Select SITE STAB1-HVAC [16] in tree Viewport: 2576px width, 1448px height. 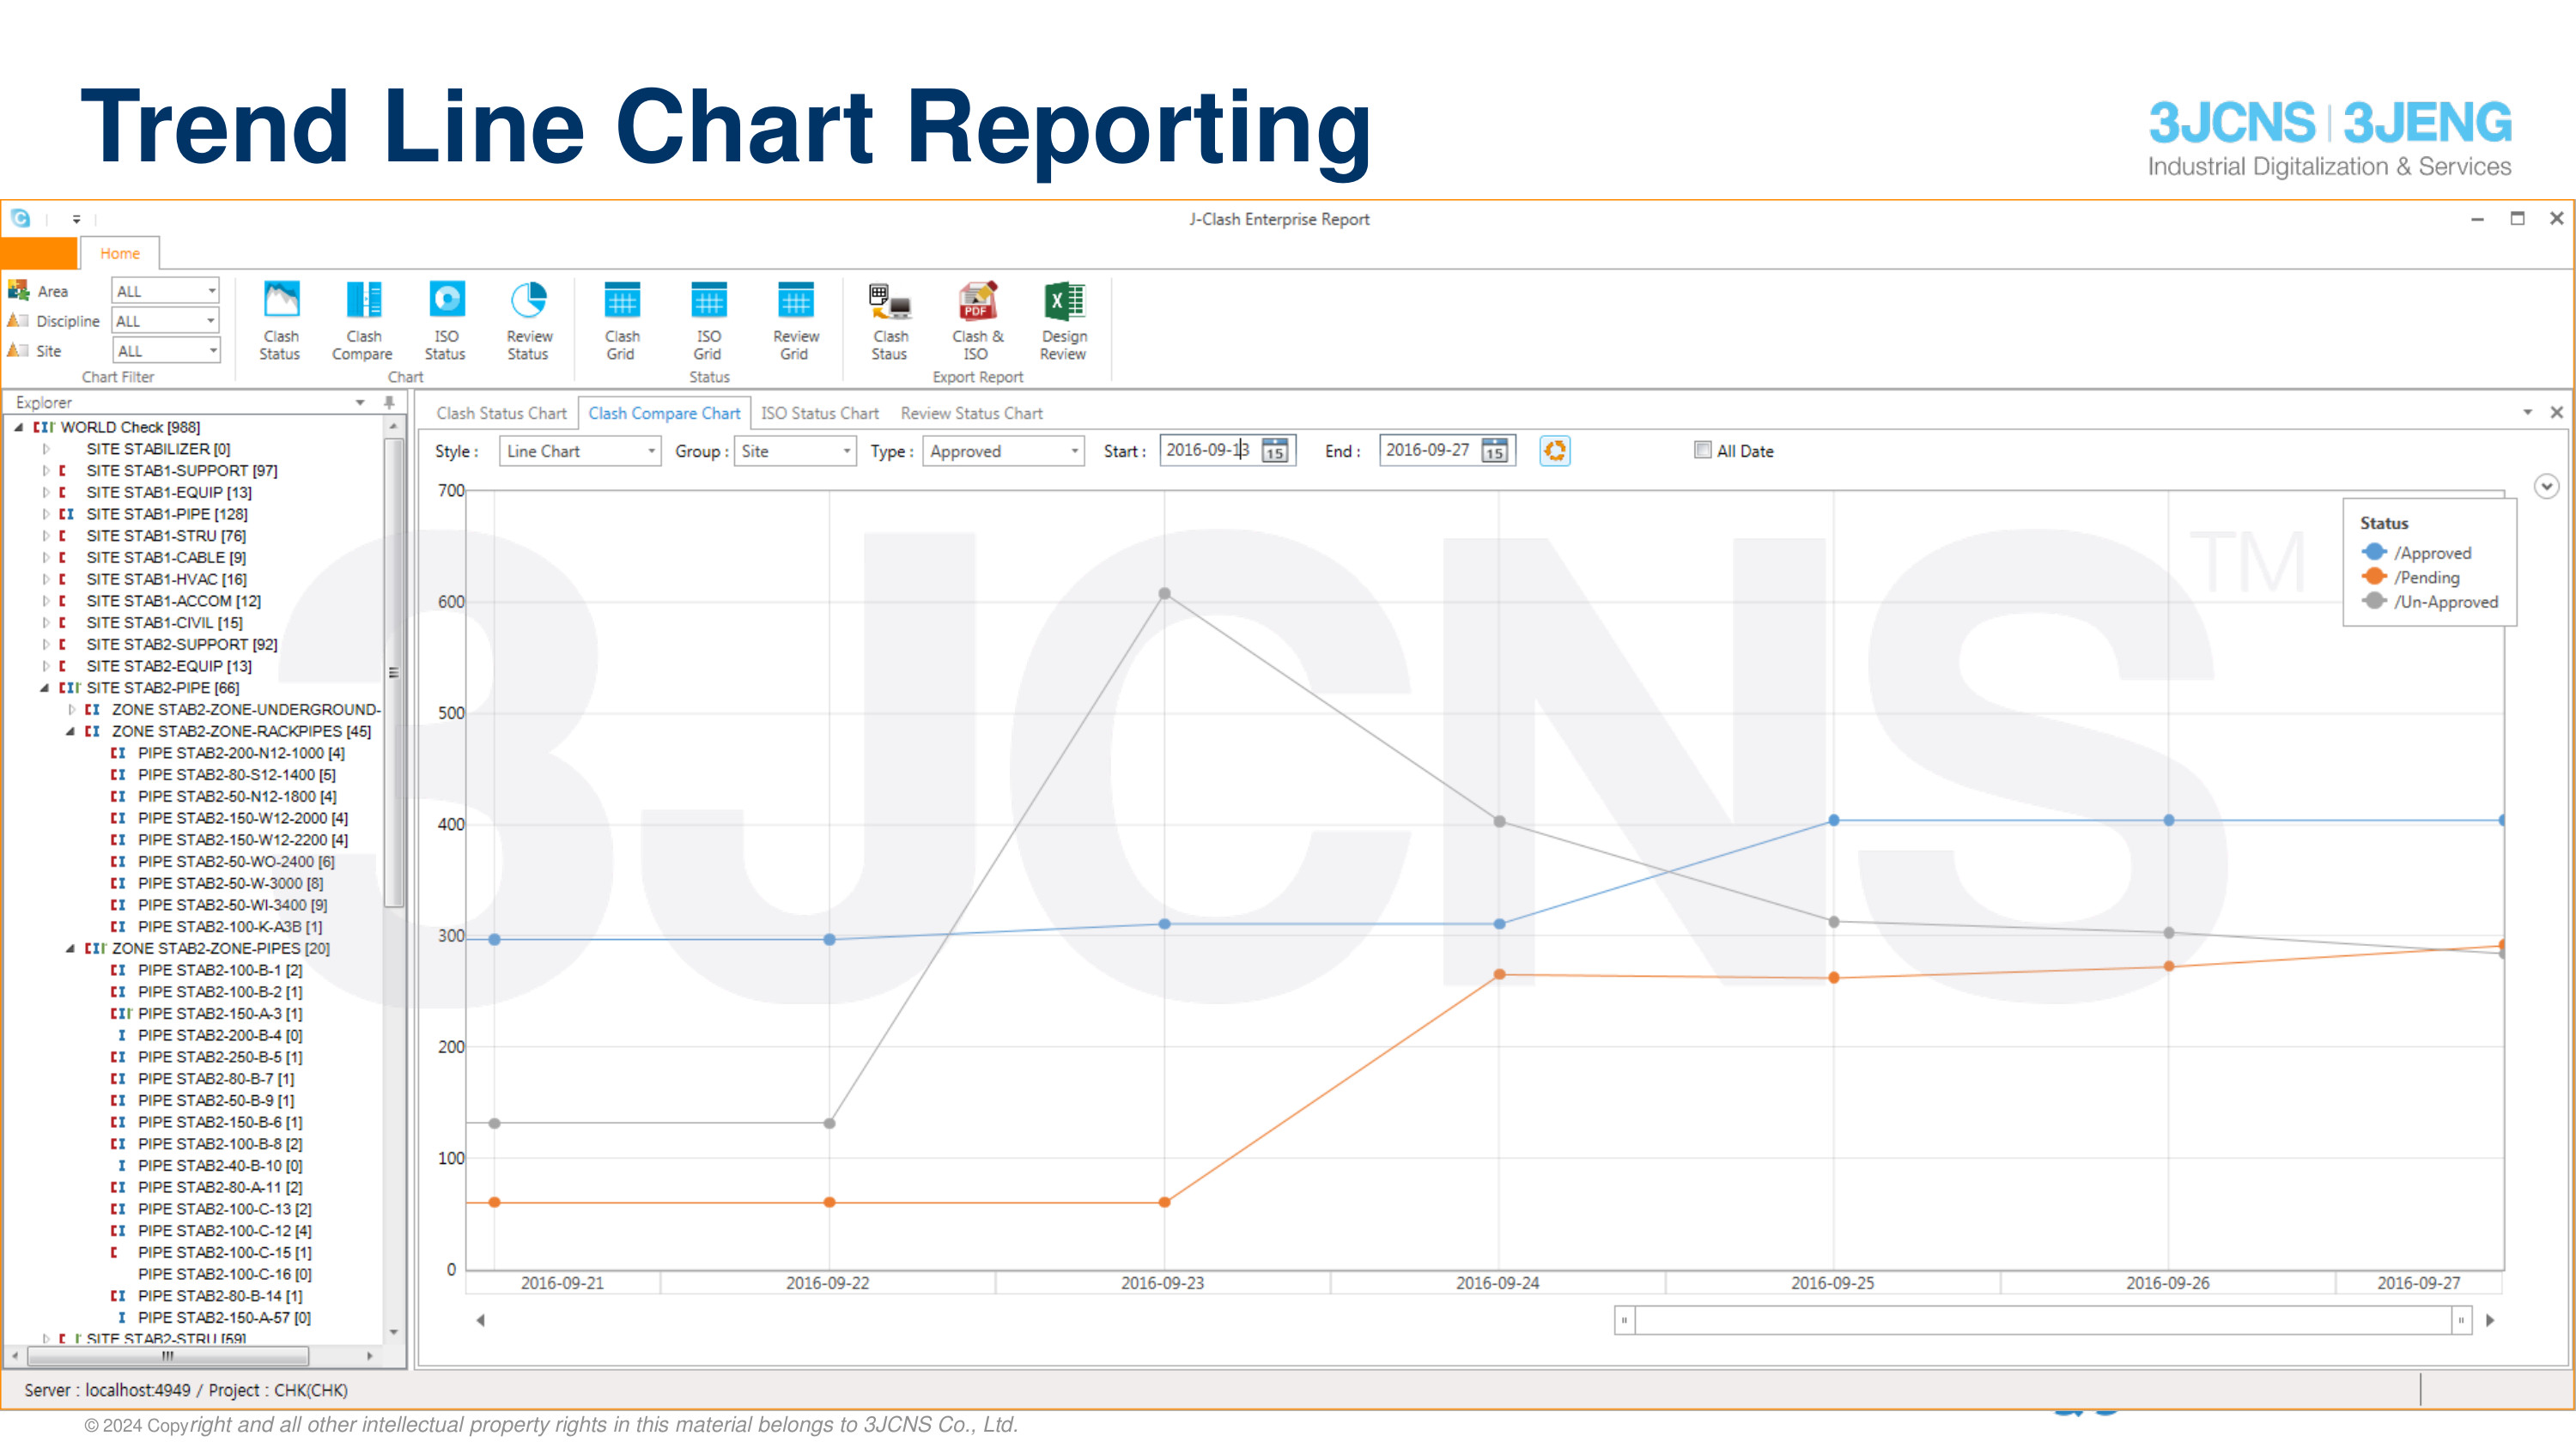[166, 579]
